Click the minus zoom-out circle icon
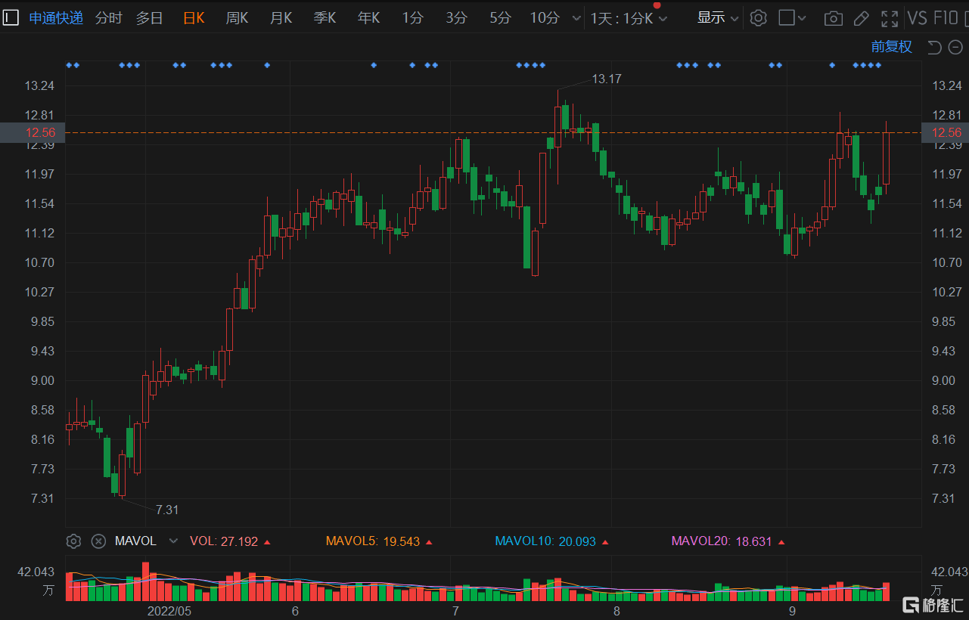Image resolution: width=969 pixels, height=620 pixels. tap(955, 48)
